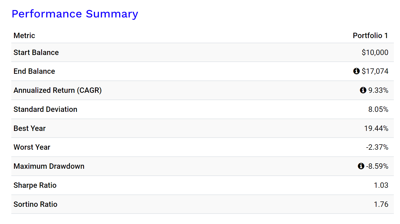Viewport: 400px width, 224px height.
Task: Click the Portfolio 1 column header
Action: coord(370,36)
